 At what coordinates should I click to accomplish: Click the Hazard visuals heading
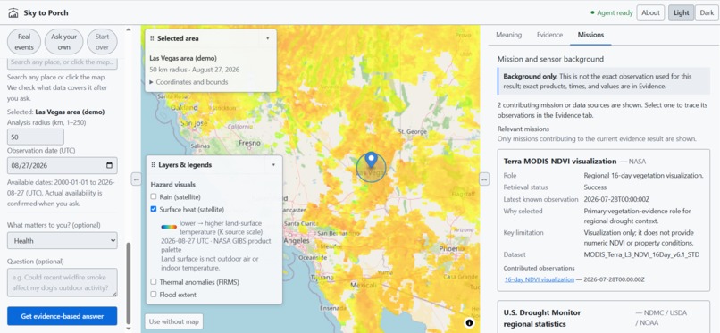[173, 185]
